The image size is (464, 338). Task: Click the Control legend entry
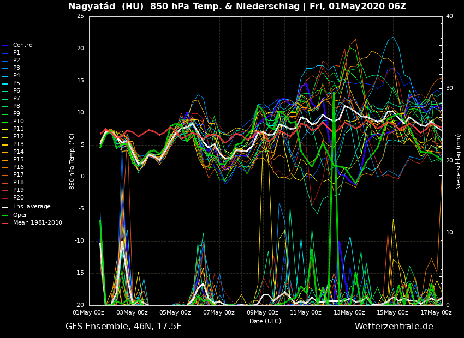(23, 45)
